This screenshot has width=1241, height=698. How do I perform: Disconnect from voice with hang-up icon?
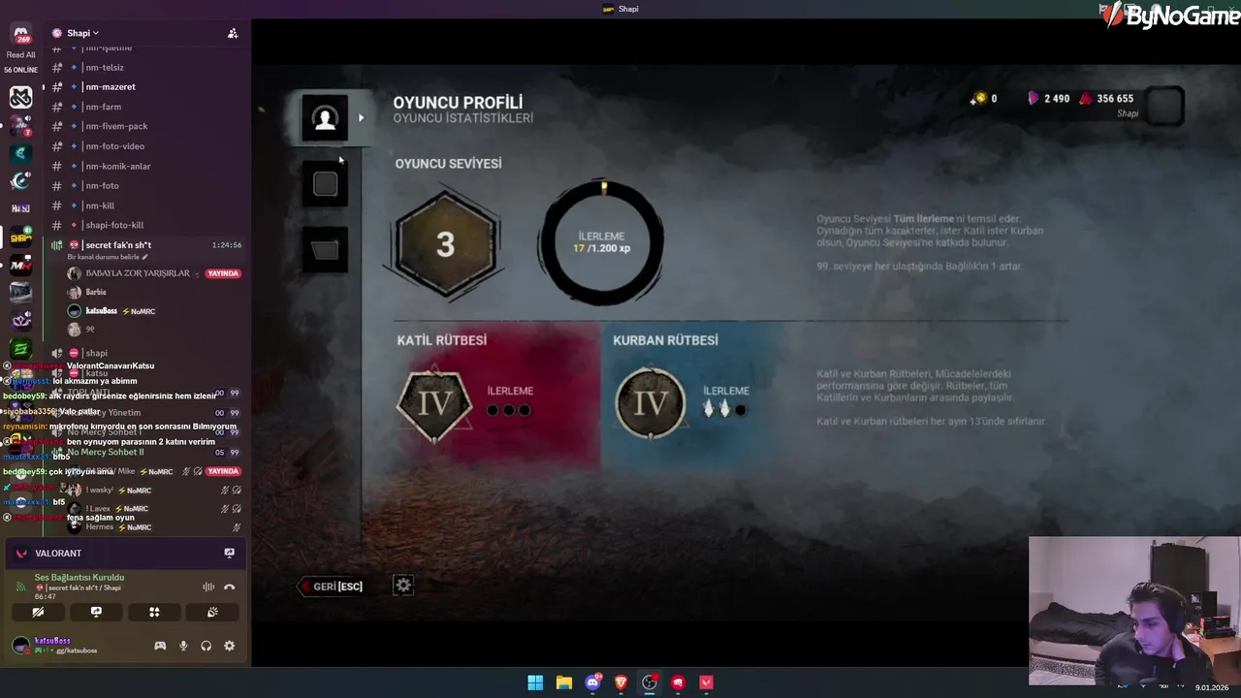(x=229, y=587)
